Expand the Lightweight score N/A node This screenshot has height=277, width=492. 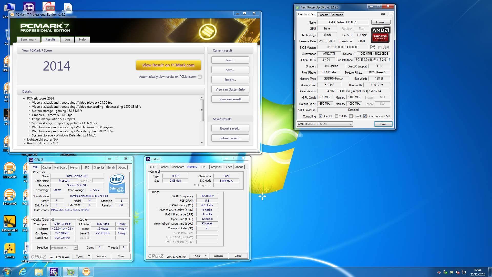(24, 140)
